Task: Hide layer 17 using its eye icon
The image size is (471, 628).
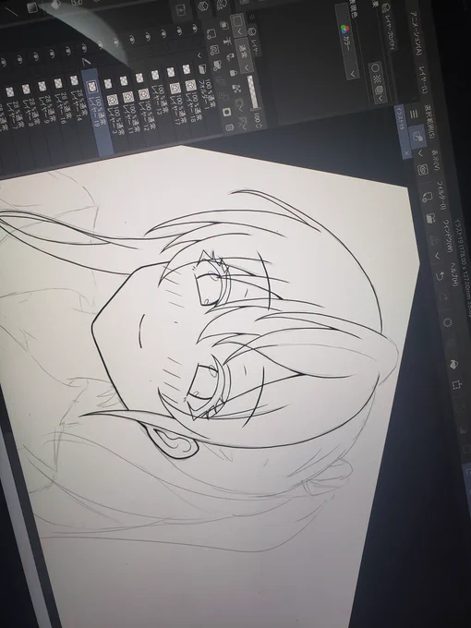Action: point(163,33)
